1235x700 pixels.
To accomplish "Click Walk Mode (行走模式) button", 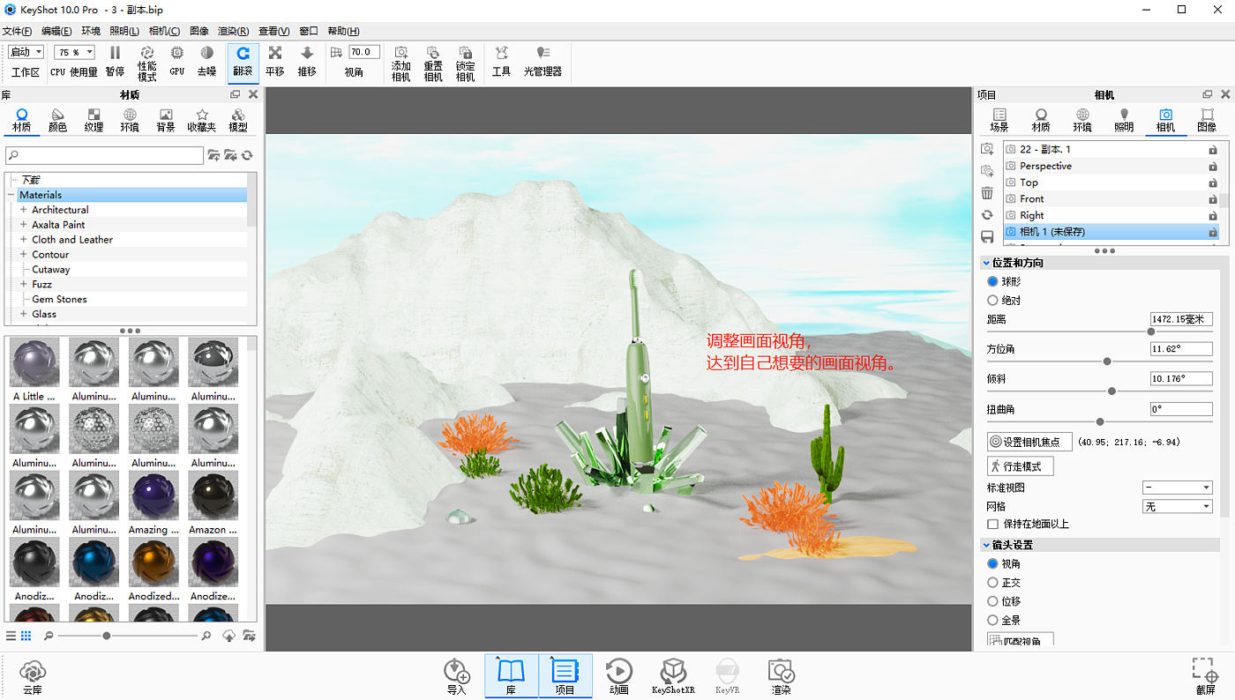I will (x=1020, y=465).
